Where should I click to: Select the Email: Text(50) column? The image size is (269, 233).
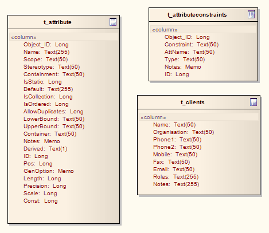click(x=174, y=169)
